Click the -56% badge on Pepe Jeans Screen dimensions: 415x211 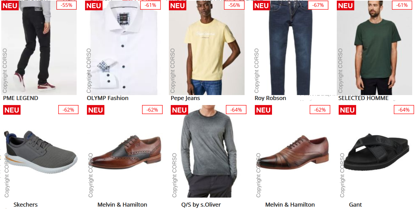tap(234, 5)
